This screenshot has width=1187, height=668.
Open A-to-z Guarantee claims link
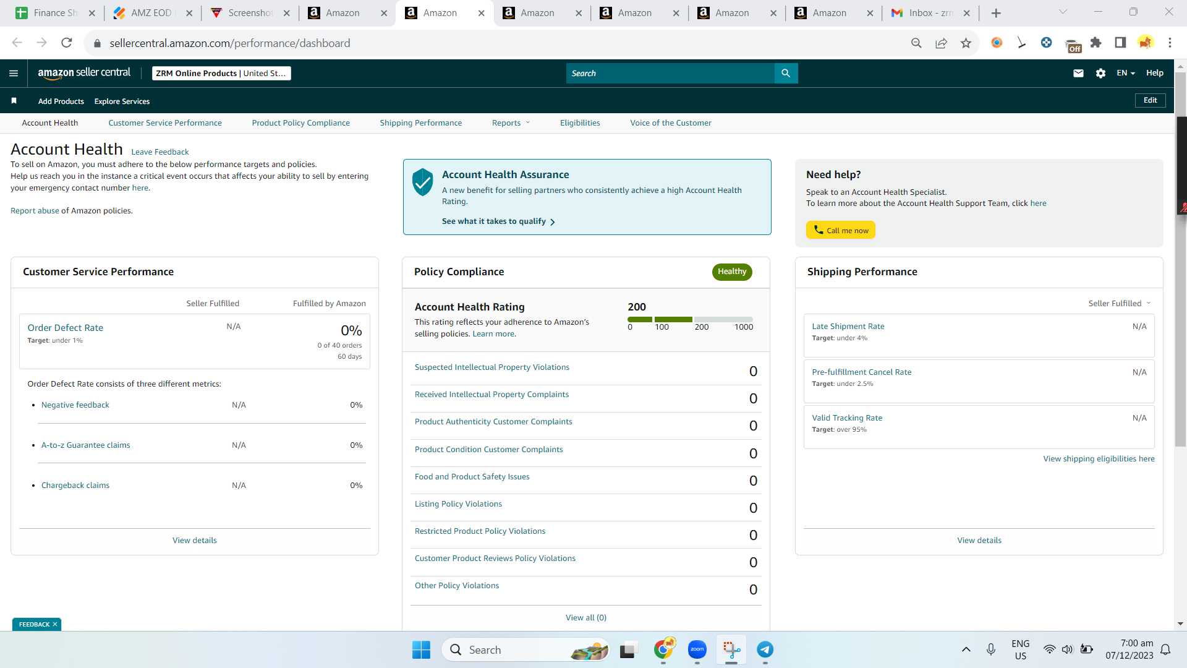click(x=86, y=445)
